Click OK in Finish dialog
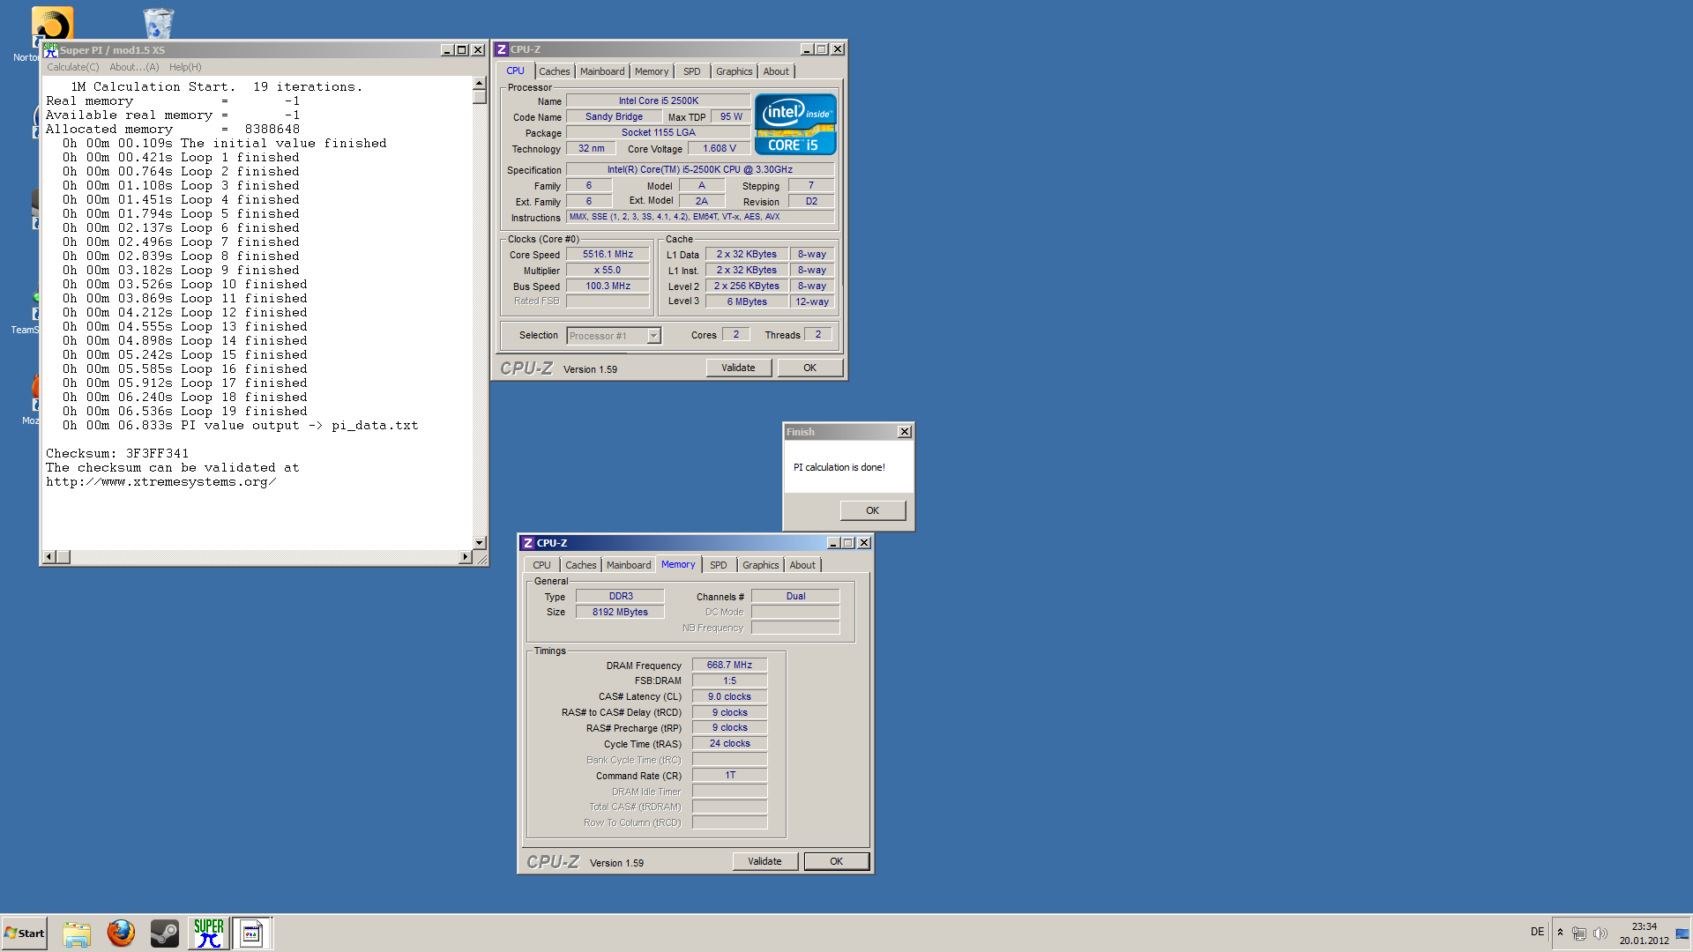Viewport: 1693px width, 952px height. pos(872,510)
